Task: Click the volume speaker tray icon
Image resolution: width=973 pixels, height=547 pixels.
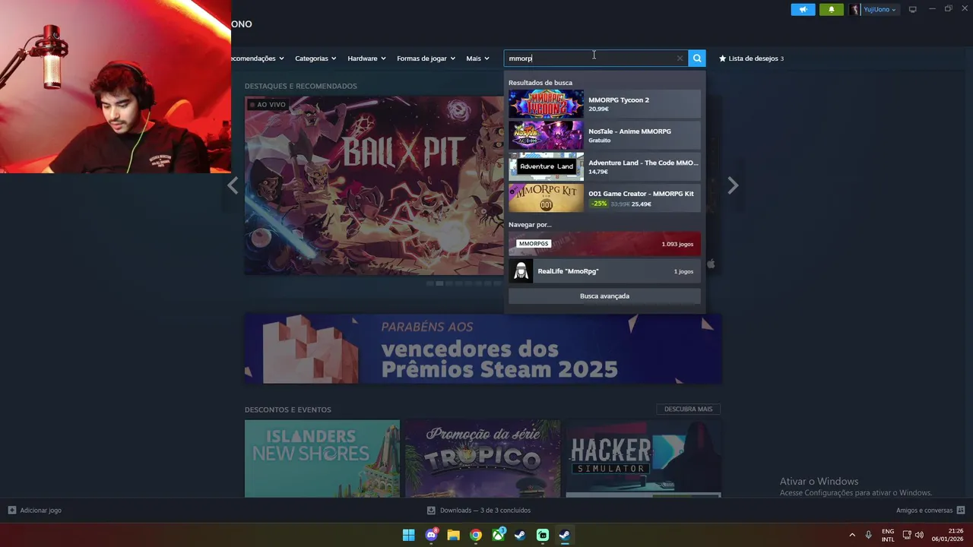Action: point(919,535)
